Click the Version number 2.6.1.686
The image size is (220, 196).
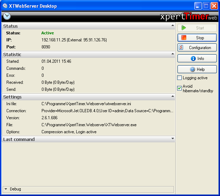(x=50, y=118)
